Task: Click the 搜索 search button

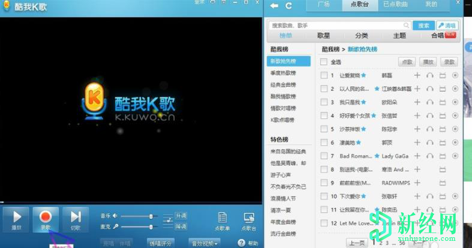Action: pyautogui.click(x=423, y=26)
